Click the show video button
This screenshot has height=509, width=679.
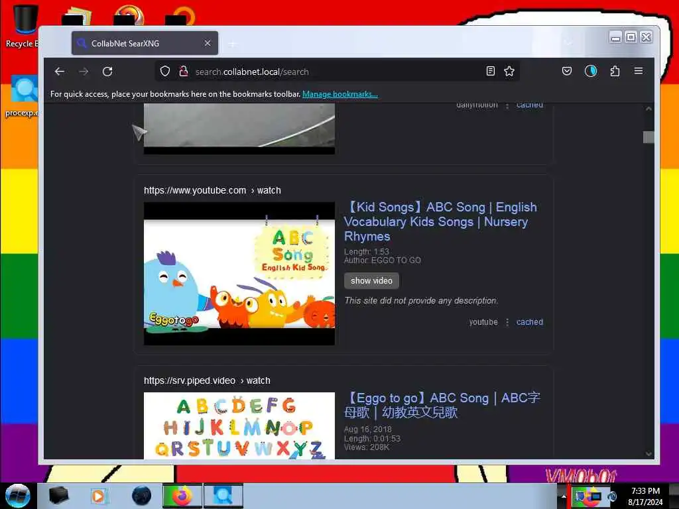click(x=371, y=280)
